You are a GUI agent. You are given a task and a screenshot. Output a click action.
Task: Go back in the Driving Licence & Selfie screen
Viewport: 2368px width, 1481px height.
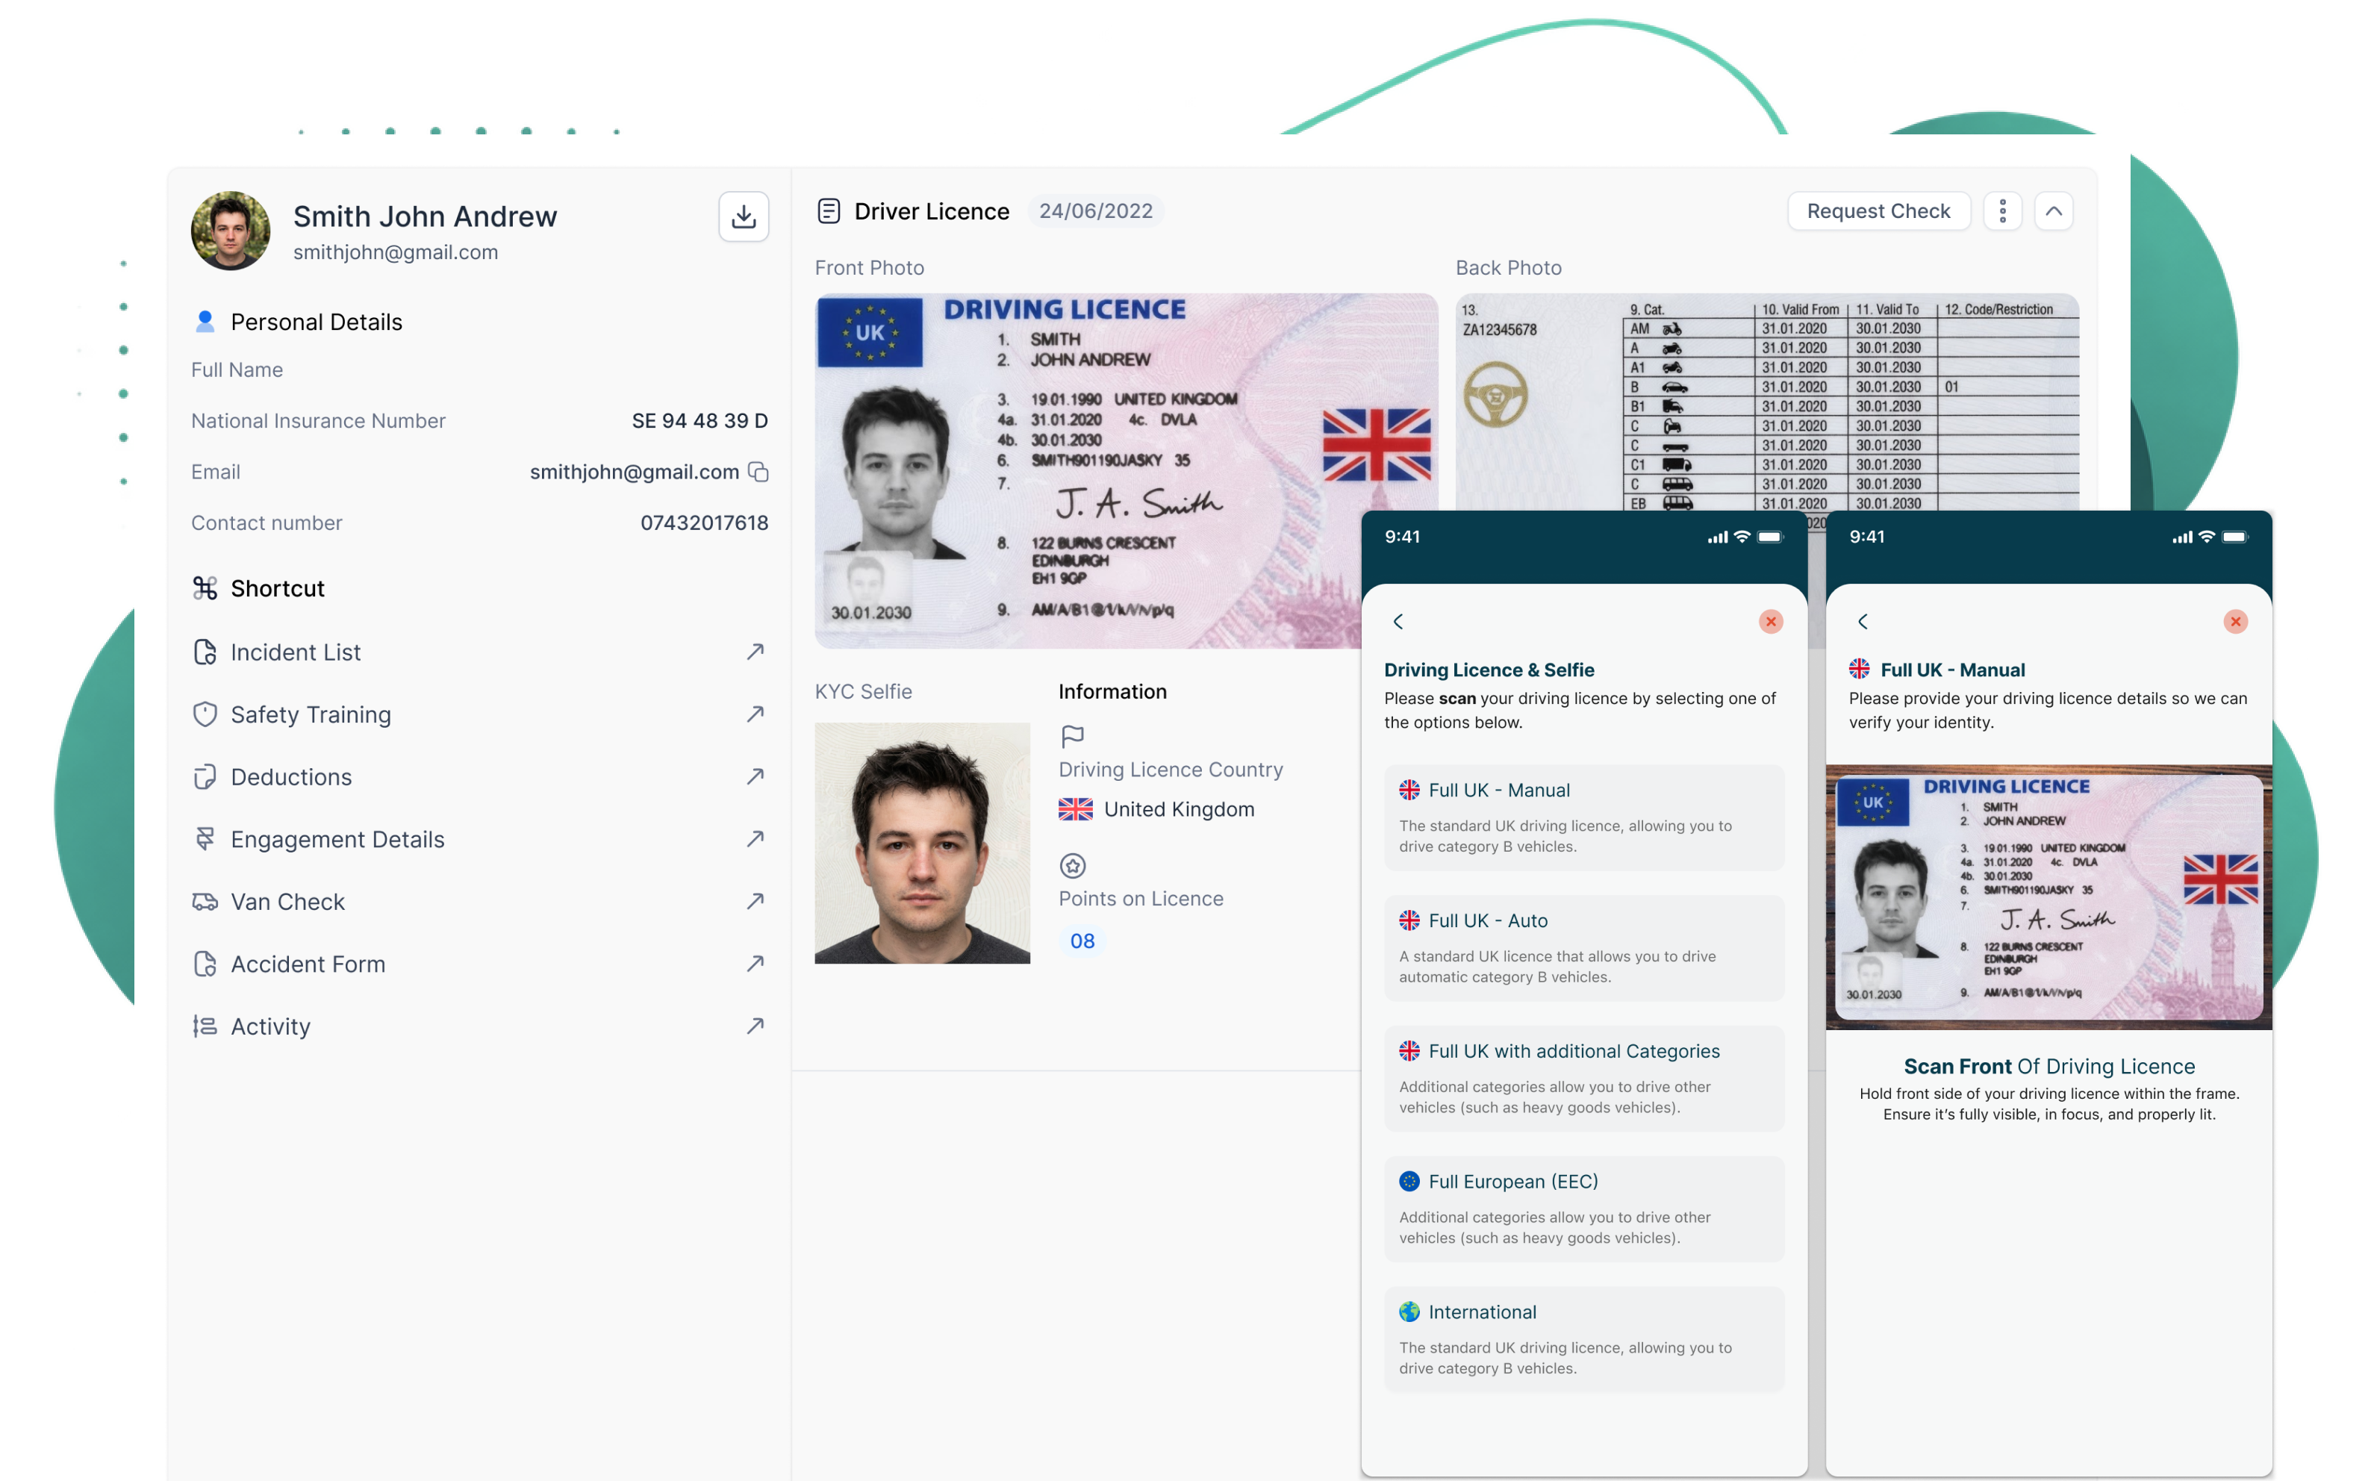coord(1398,621)
